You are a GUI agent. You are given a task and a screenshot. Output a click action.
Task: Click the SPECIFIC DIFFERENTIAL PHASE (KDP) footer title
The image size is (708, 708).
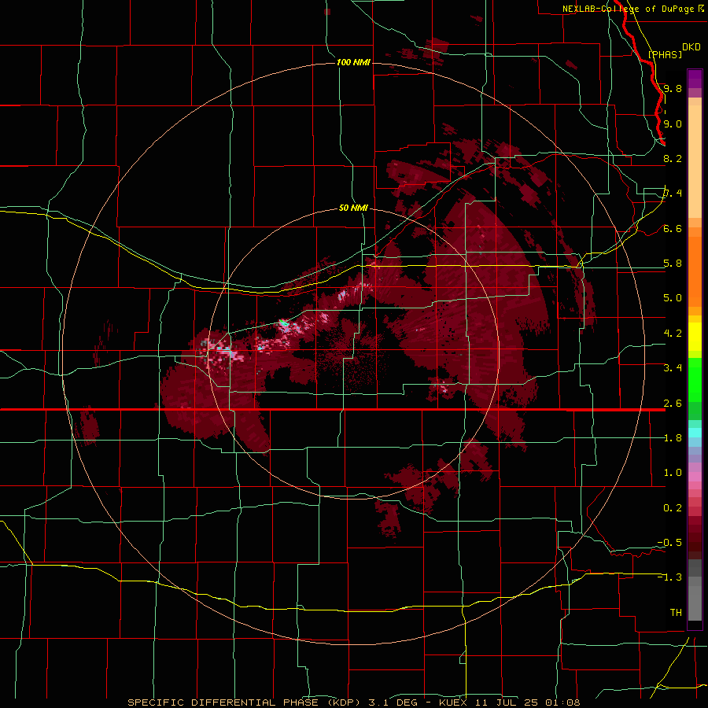(x=245, y=702)
